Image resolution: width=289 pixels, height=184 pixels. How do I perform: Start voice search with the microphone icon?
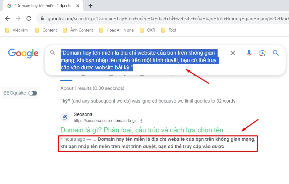pyautogui.click(x=249, y=53)
